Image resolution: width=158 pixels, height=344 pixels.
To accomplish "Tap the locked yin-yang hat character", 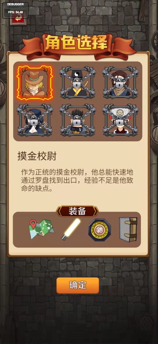I will [x=78, y=82].
